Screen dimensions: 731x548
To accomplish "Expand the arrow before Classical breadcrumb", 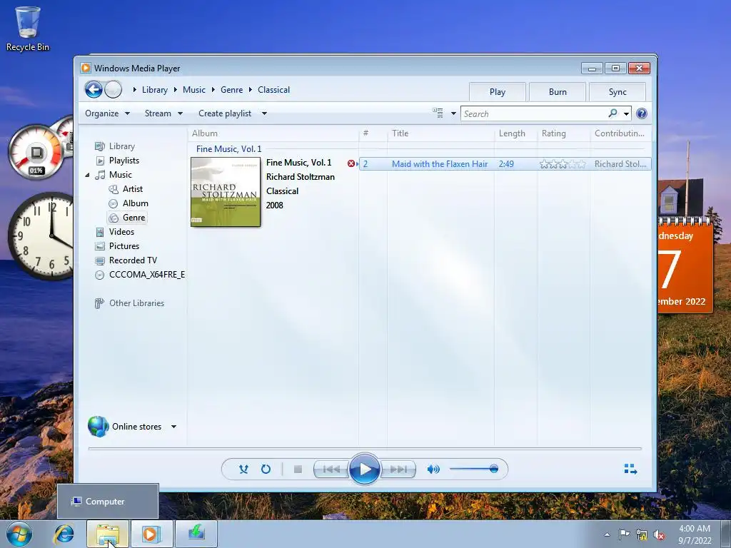I will coord(251,89).
